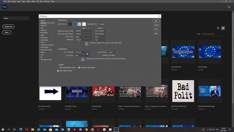
Task: Open the UI Language dropdown
Action: (82, 52)
